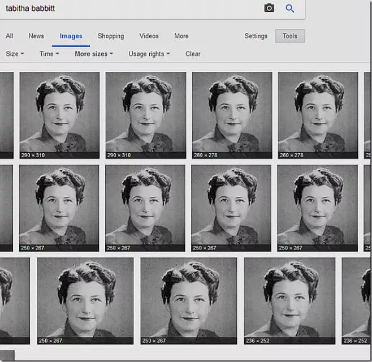This screenshot has width=372, height=362.
Task: Go to the Videos tab
Action: coord(149,36)
